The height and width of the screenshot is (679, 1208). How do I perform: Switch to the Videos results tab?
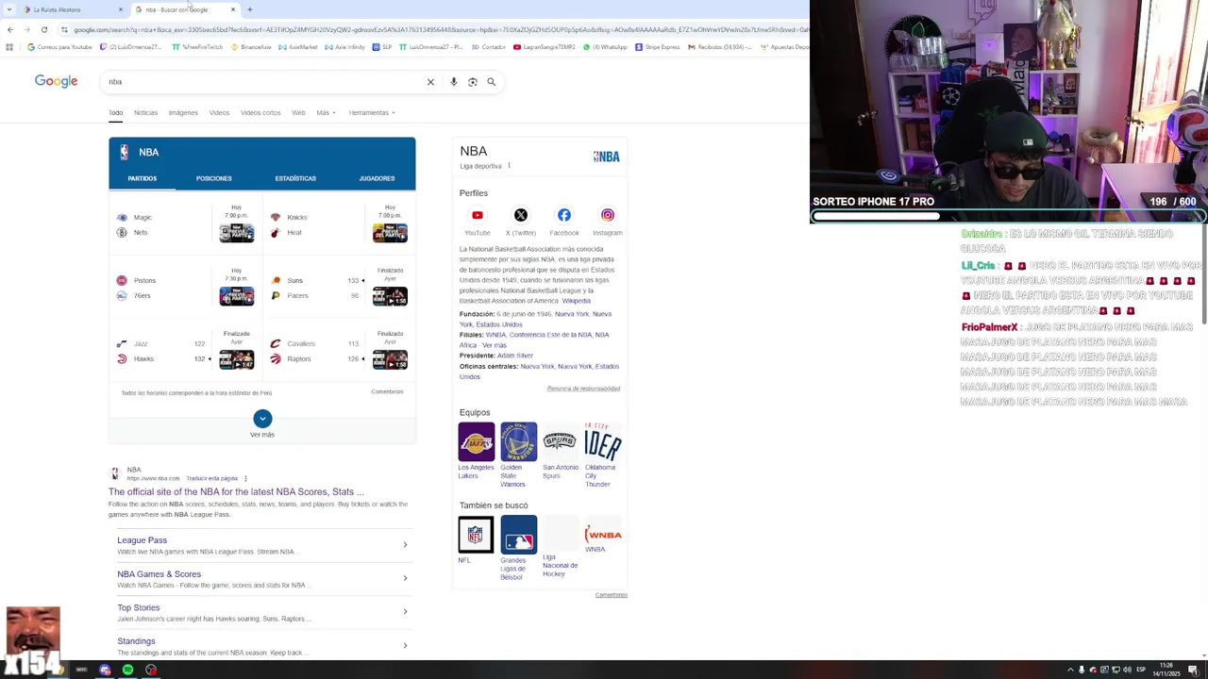[x=219, y=113]
